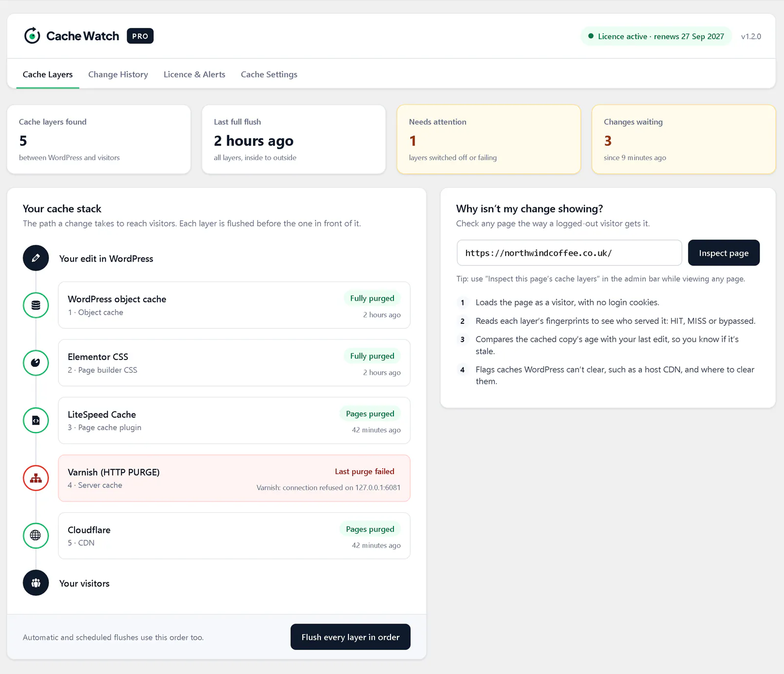This screenshot has width=784, height=674.
Task: Open the Change History tab
Action: [x=118, y=74]
